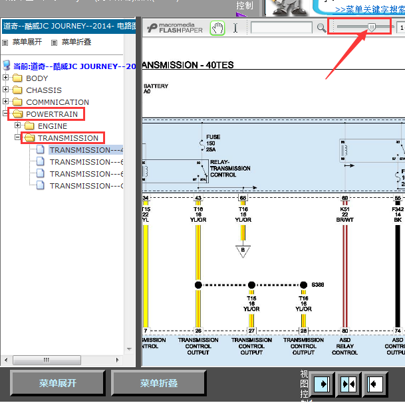The height and width of the screenshot is (403, 405).
Task: Collapse the TRANSMISSION folder node
Action: 17,137
